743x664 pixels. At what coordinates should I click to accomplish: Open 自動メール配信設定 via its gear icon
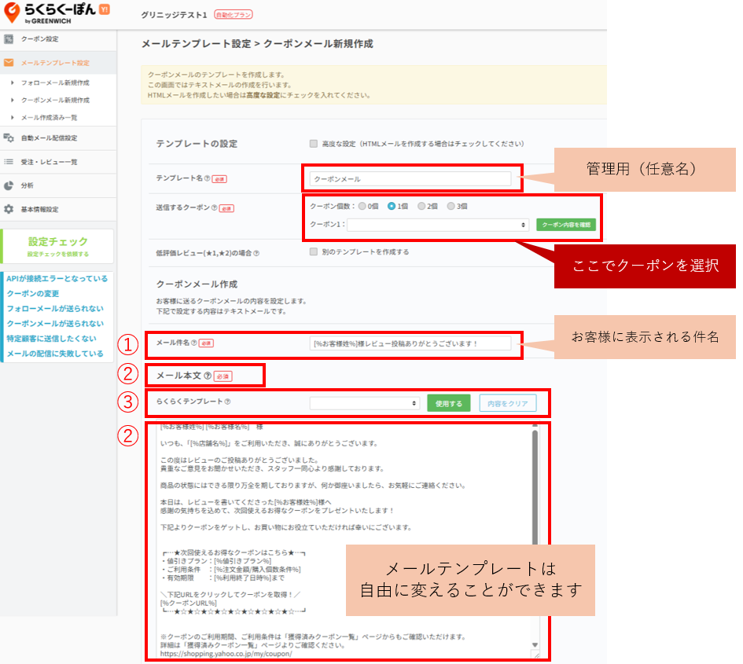[x=9, y=138]
